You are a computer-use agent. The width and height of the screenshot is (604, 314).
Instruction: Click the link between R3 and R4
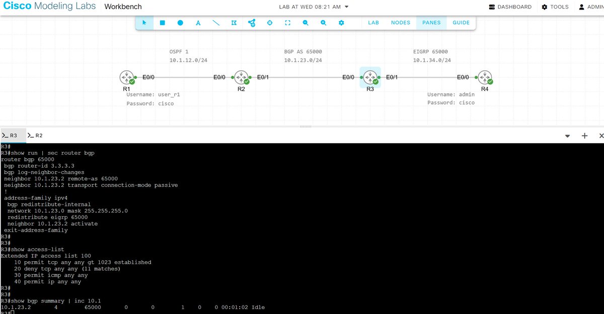(427, 77)
